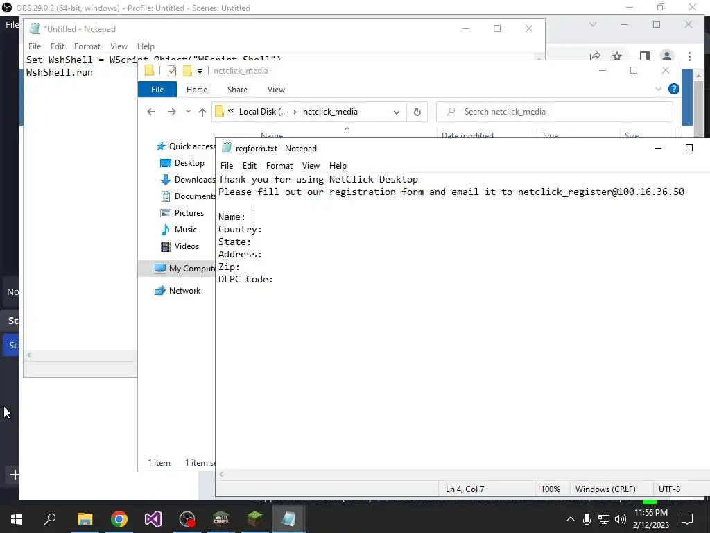710x533 pixels.
Task: Switch to Home tab in Explorer
Action: 196,90
